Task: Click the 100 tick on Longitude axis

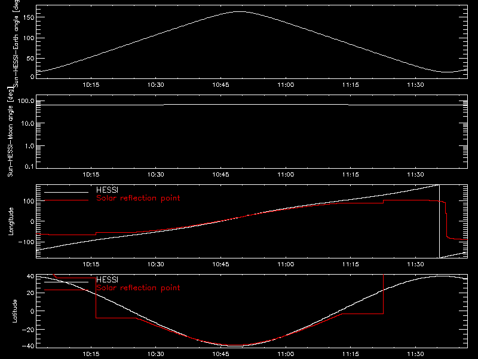Action: coord(29,201)
